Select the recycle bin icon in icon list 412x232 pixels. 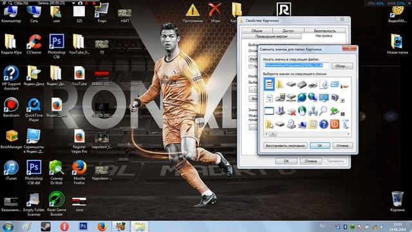(346, 124)
